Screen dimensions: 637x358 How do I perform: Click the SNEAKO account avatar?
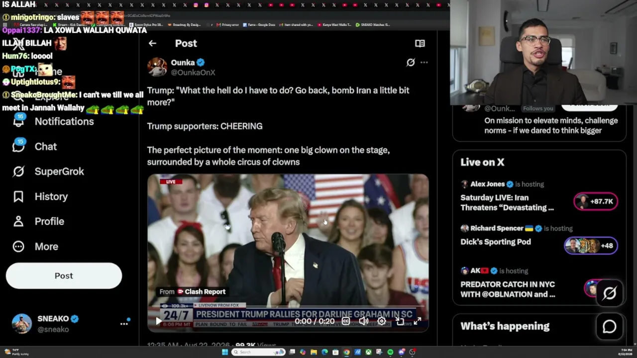[x=22, y=324]
